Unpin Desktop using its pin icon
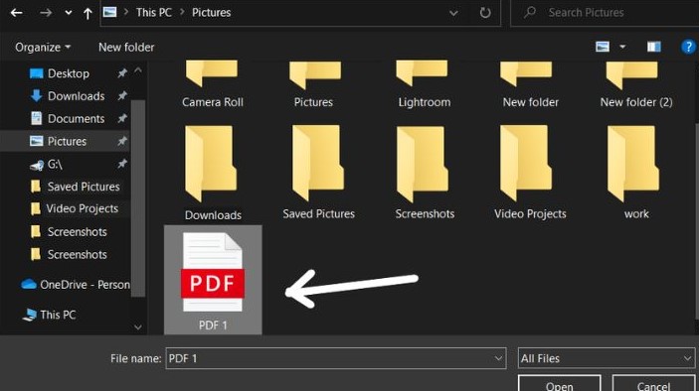Screen dimensions: 699x391 click(121, 73)
